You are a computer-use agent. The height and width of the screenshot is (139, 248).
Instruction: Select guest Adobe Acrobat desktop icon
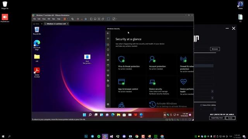[37, 73]
